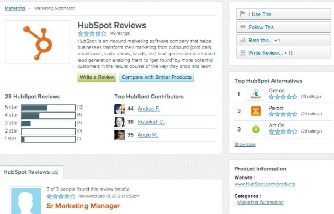Open the green Act-On power logo
This screenshot has height=214, width=334.
[256, 129]
